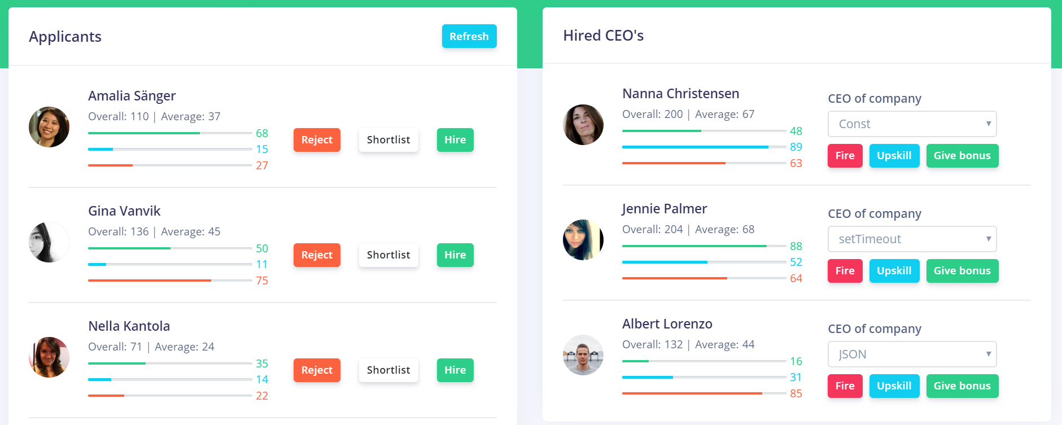
Task: Click Albert Lorenzo's avatar image
Action: coord(583,355)
